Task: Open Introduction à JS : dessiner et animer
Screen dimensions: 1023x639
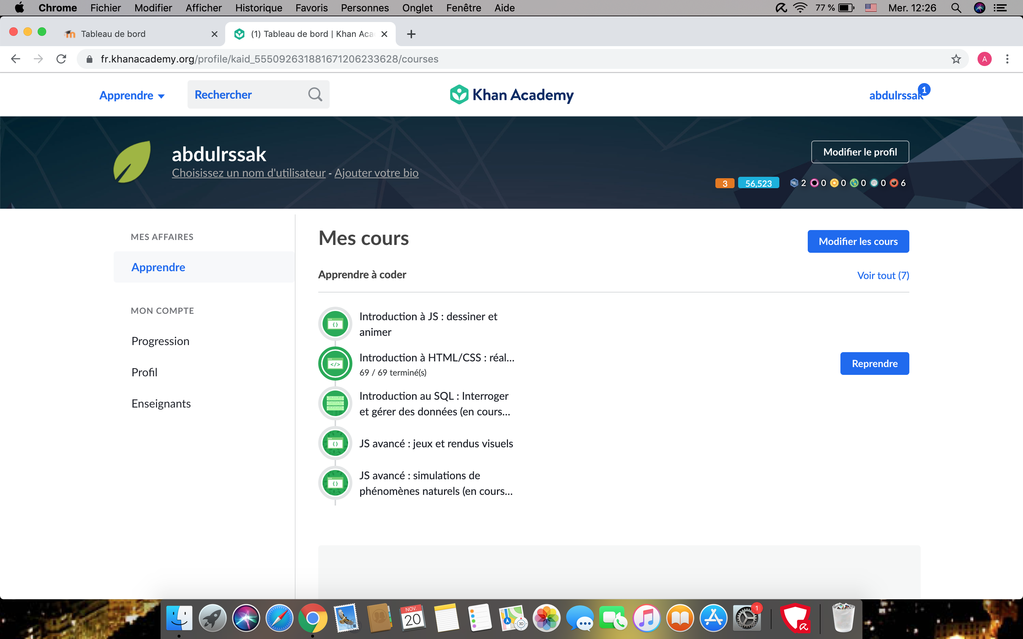Action: click(x=428, y=324)
